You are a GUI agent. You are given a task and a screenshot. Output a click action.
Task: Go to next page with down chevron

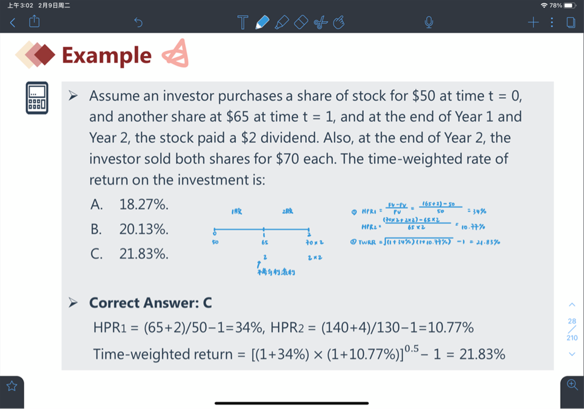572,354
